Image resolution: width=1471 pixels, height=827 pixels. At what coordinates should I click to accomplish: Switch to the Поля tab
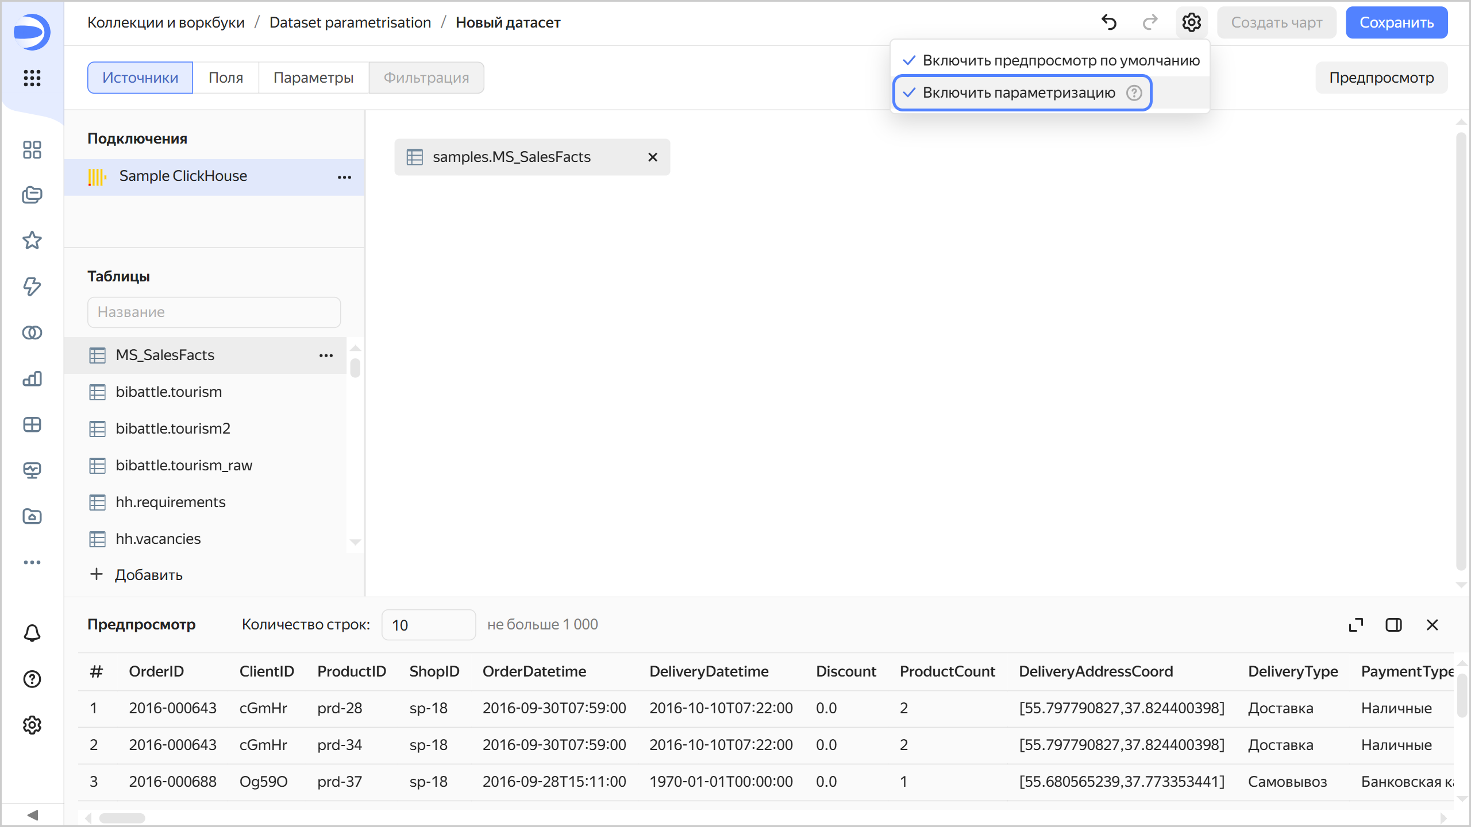(x=225, y=78)
